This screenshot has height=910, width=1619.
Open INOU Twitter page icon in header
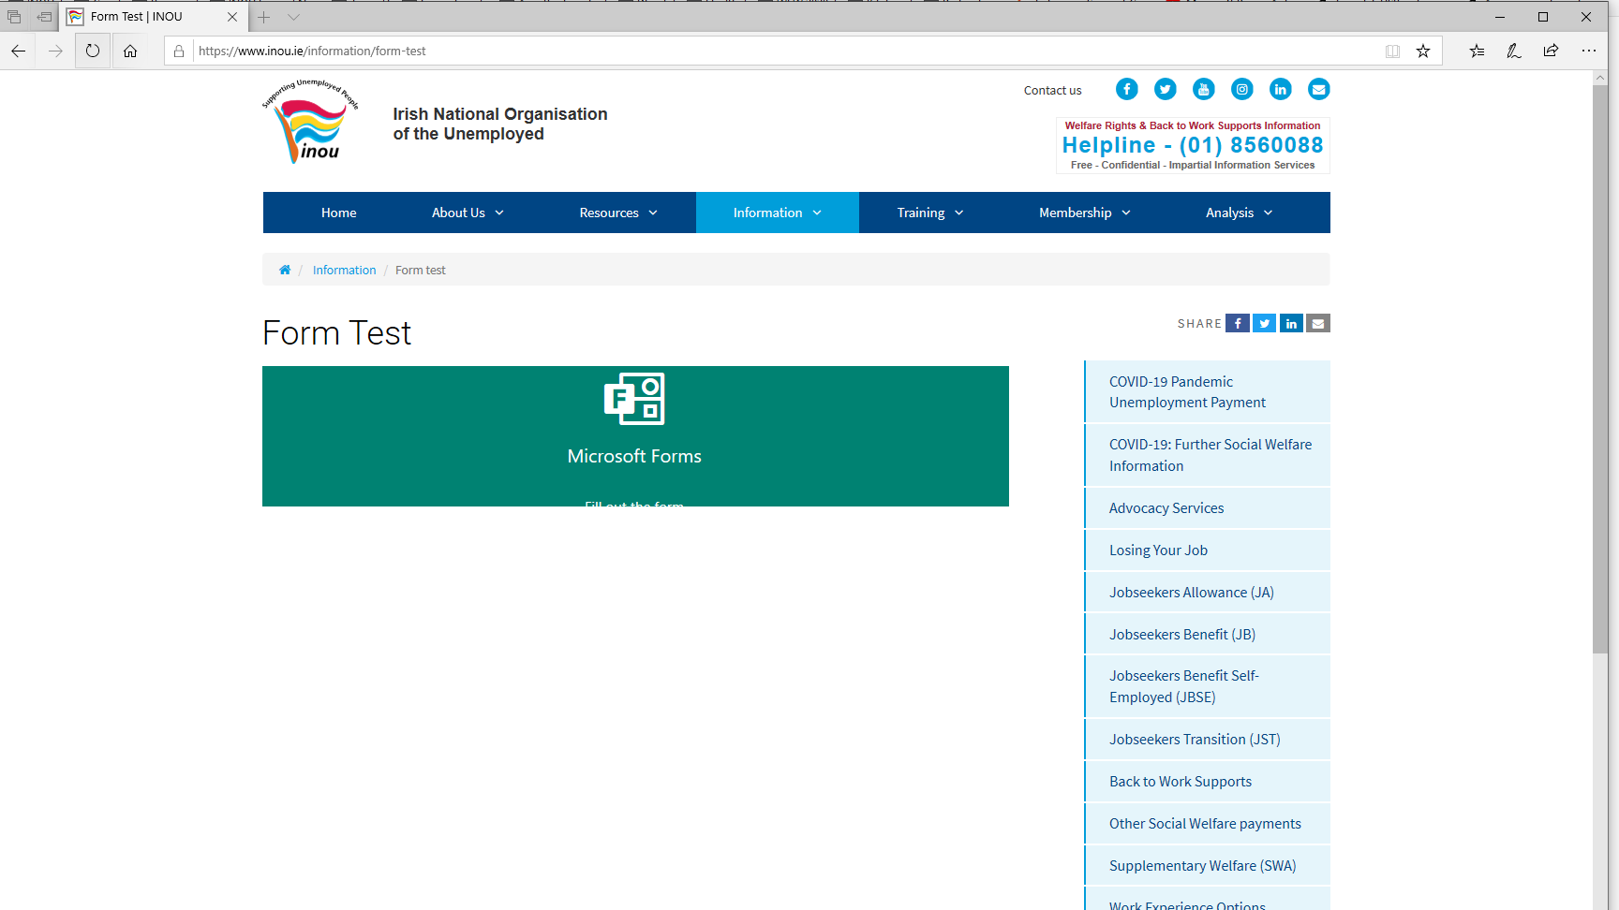pos(1165,89)
